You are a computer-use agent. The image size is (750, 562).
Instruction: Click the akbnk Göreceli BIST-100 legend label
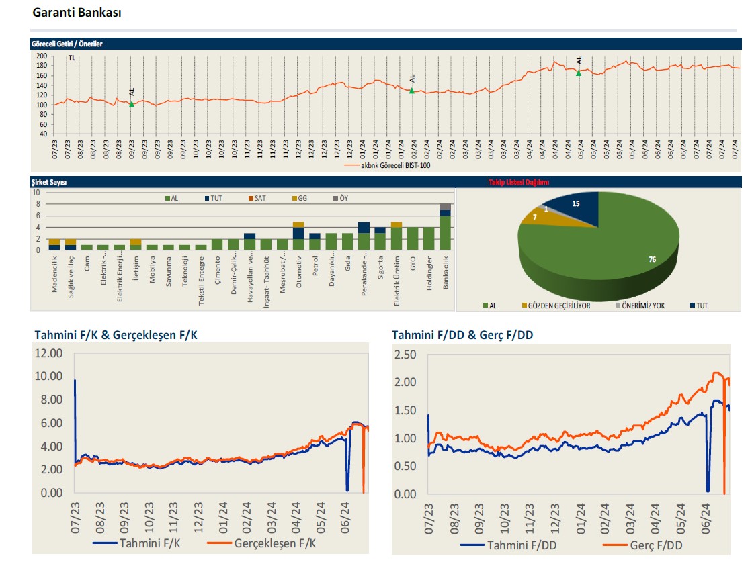coord(395,164)
